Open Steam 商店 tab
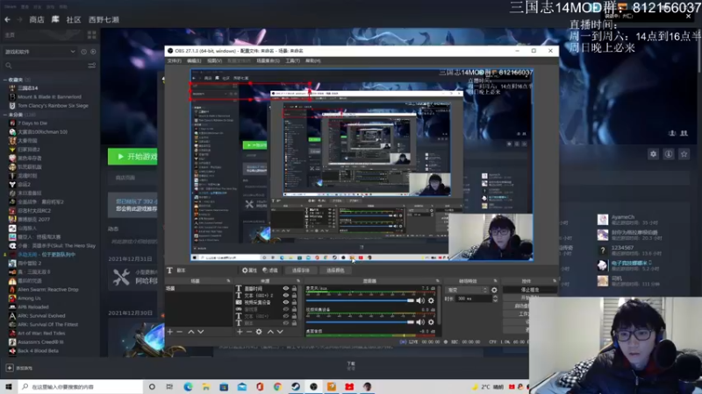The height and width of the screenshot is (394, 702). (37, 19)
